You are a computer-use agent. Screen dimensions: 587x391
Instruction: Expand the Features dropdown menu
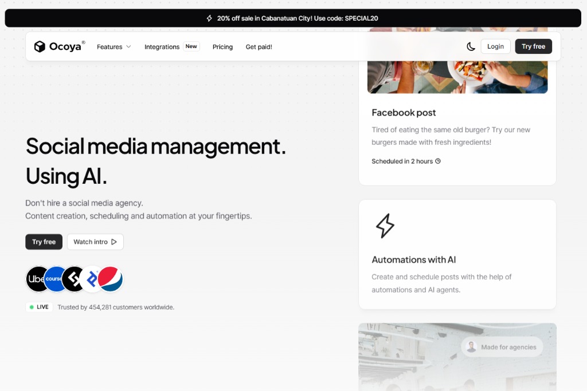click(114, 47)
